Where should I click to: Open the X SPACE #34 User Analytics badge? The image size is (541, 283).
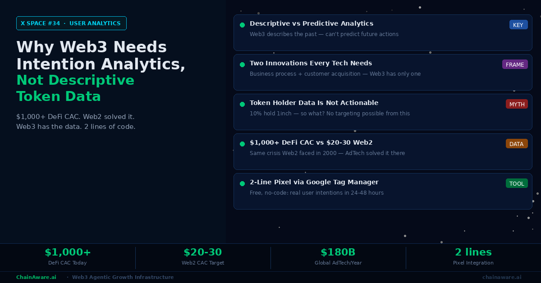(x=71, y=23)
